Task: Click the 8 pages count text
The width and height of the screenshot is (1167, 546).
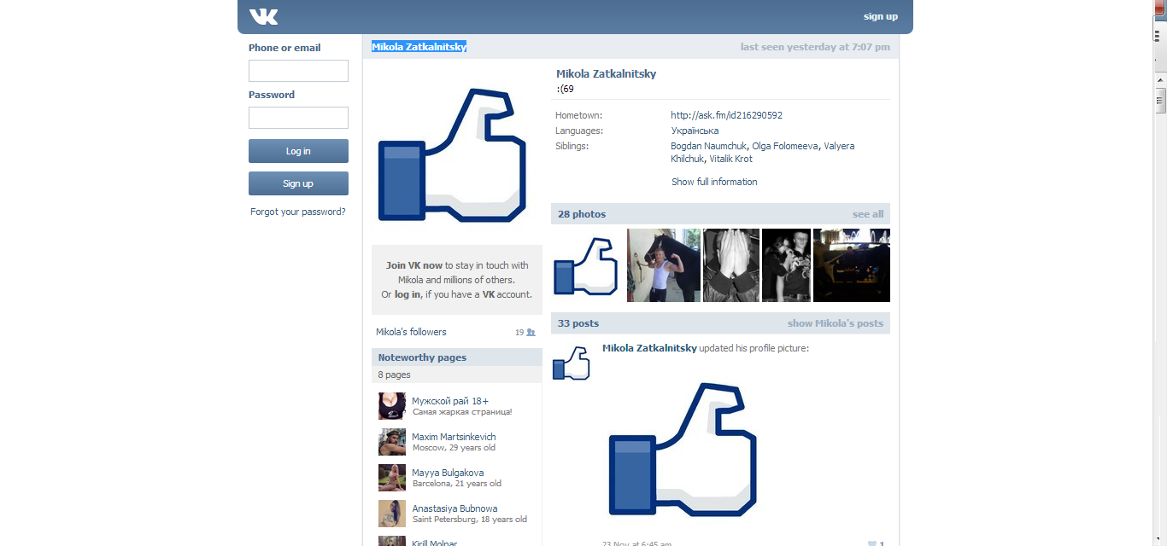Action: point(395,375)
